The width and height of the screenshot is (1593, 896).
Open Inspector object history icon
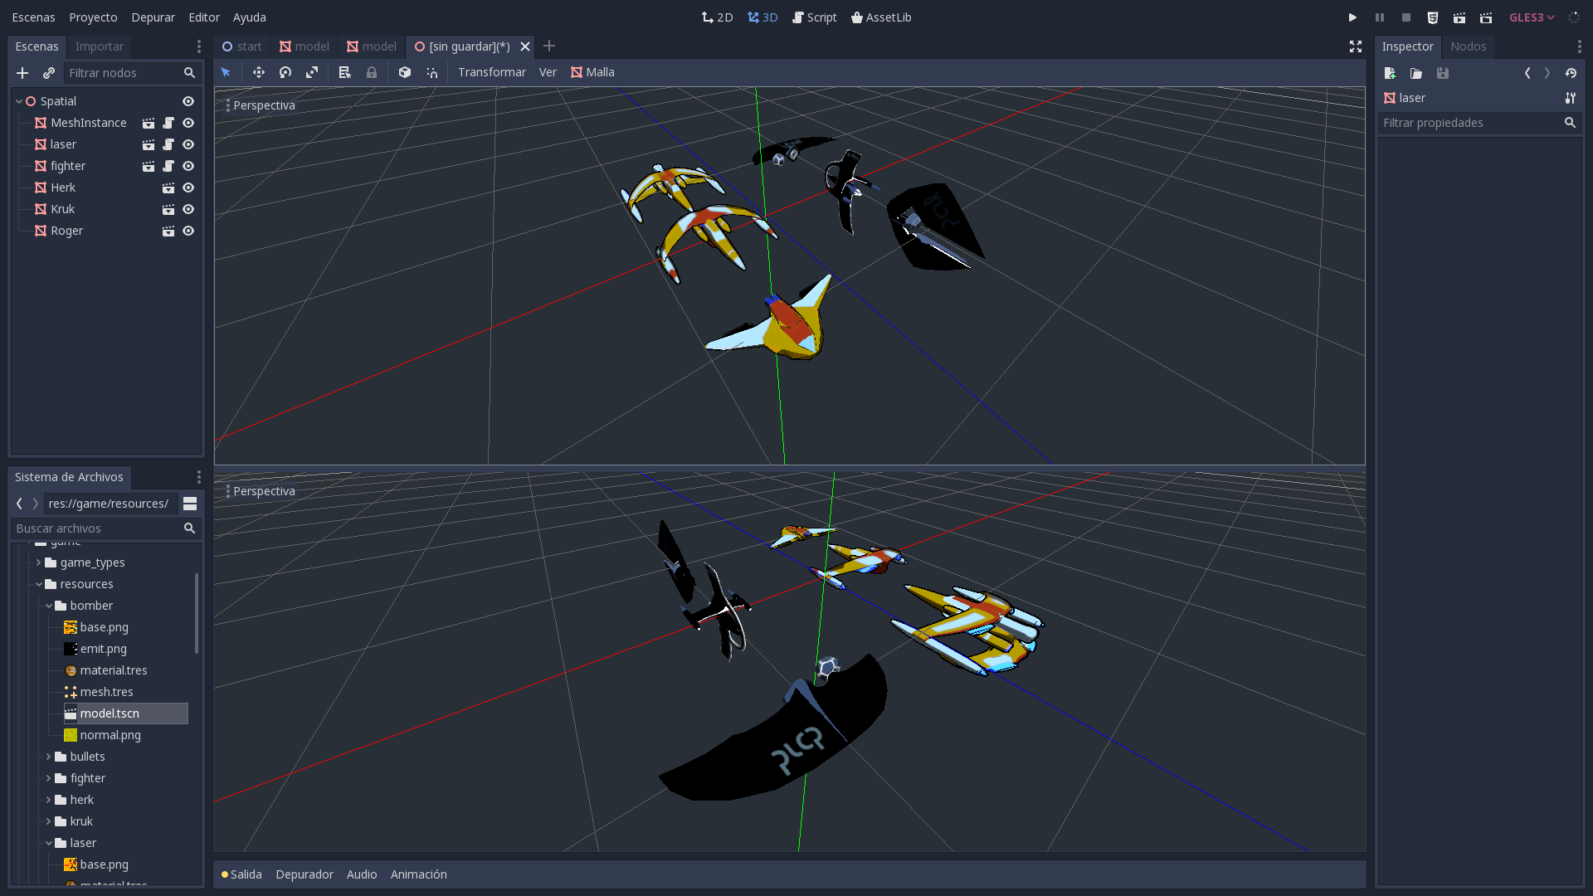coord(1571,73)
